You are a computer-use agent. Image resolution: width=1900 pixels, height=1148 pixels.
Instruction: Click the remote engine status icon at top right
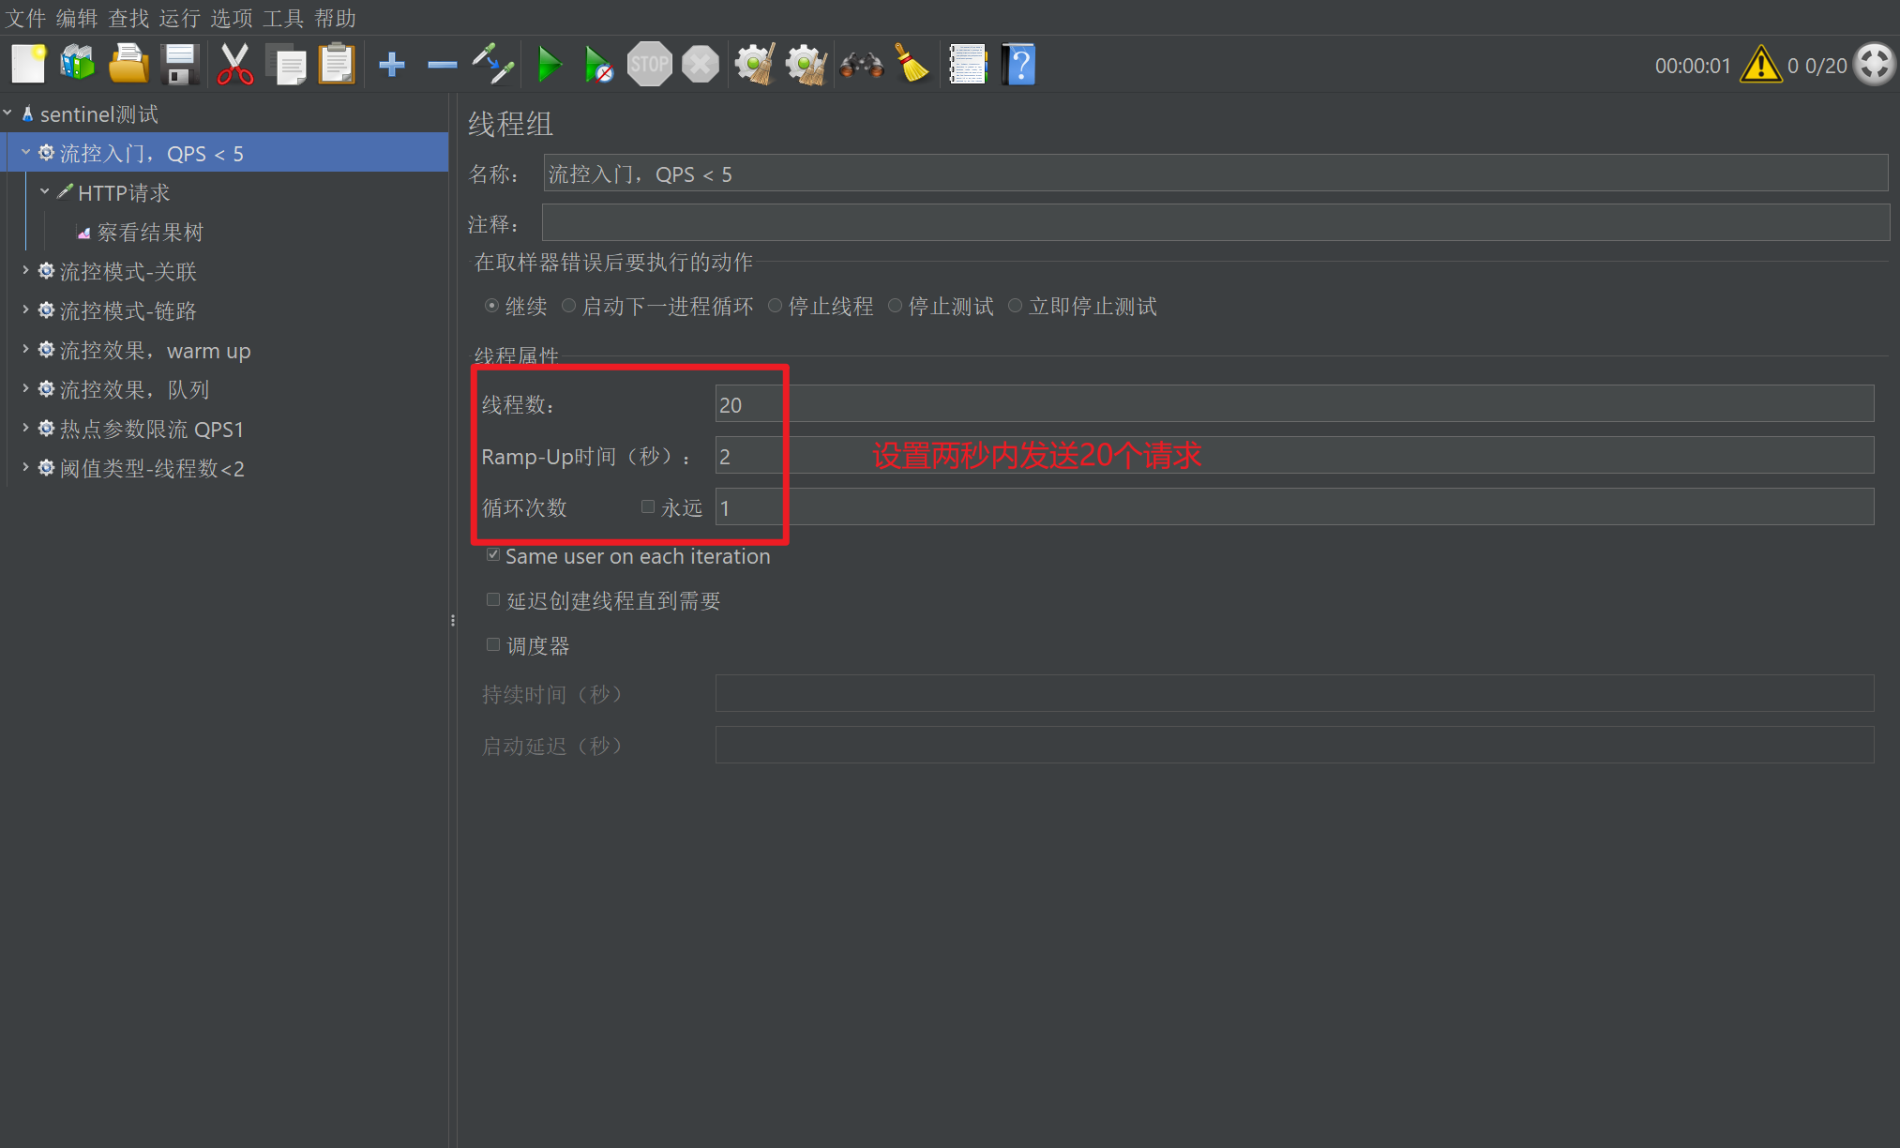1874,65
